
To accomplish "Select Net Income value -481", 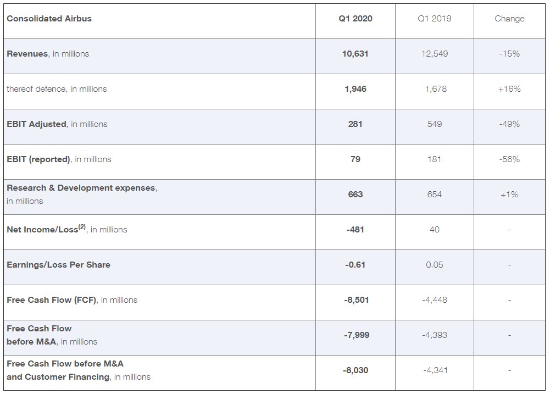I will pos(355,230).
